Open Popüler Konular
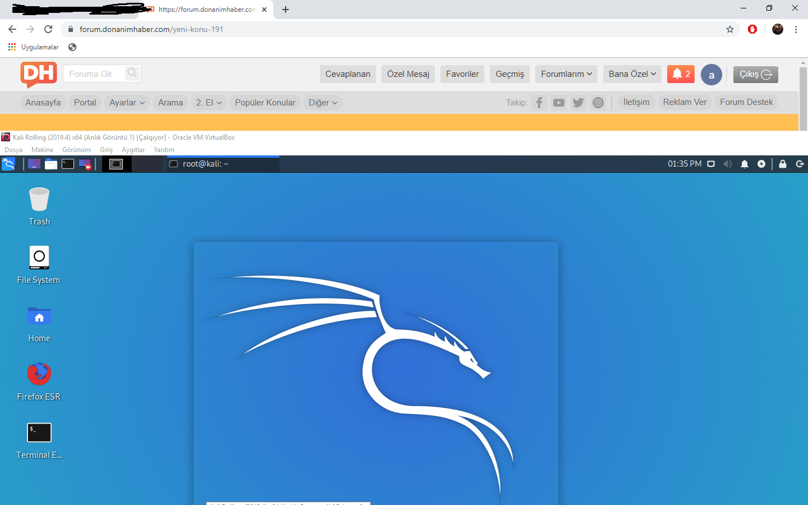This screenshot has height=505, width=808. point(265,103)
